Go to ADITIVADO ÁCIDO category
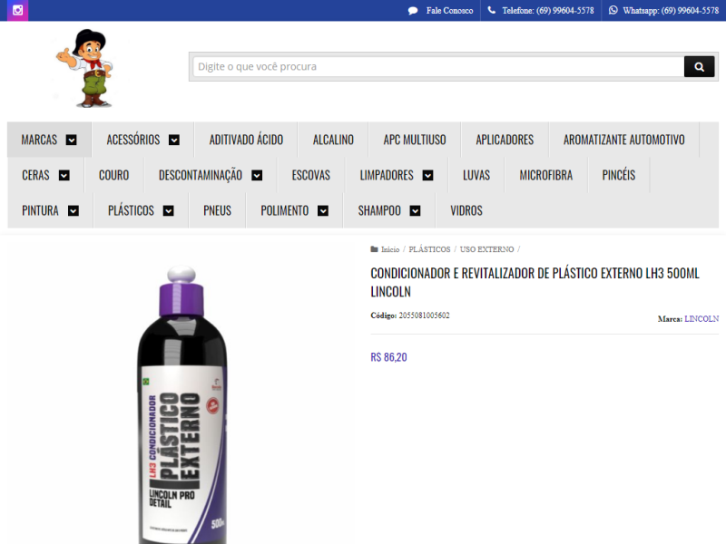This screenshot has width=726, height=544. pos(246,140)
